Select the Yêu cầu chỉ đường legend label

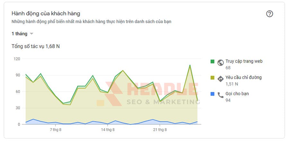tap(243, 78)
